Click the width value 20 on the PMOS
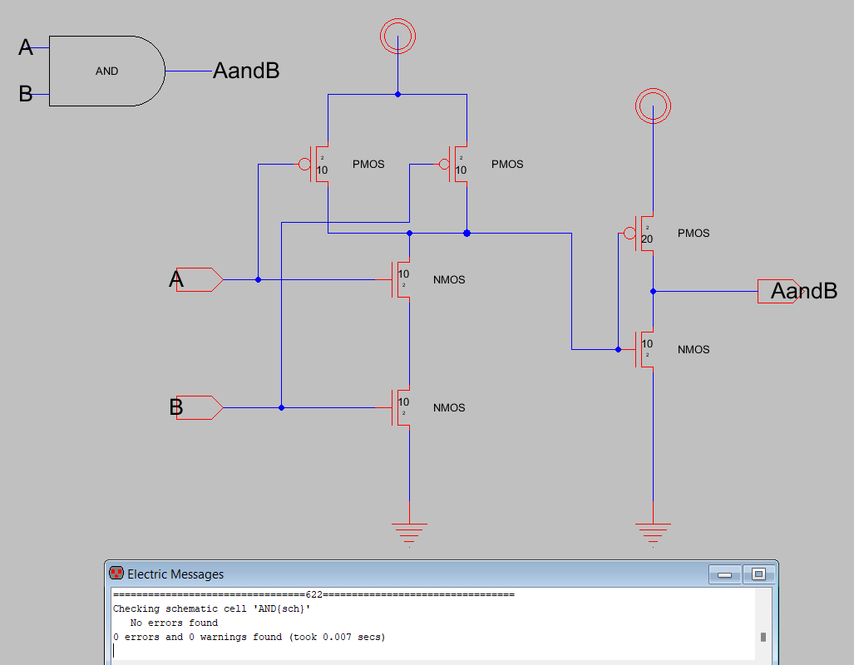This screenshot has height=665, width=854. click(x=647, y=239)
